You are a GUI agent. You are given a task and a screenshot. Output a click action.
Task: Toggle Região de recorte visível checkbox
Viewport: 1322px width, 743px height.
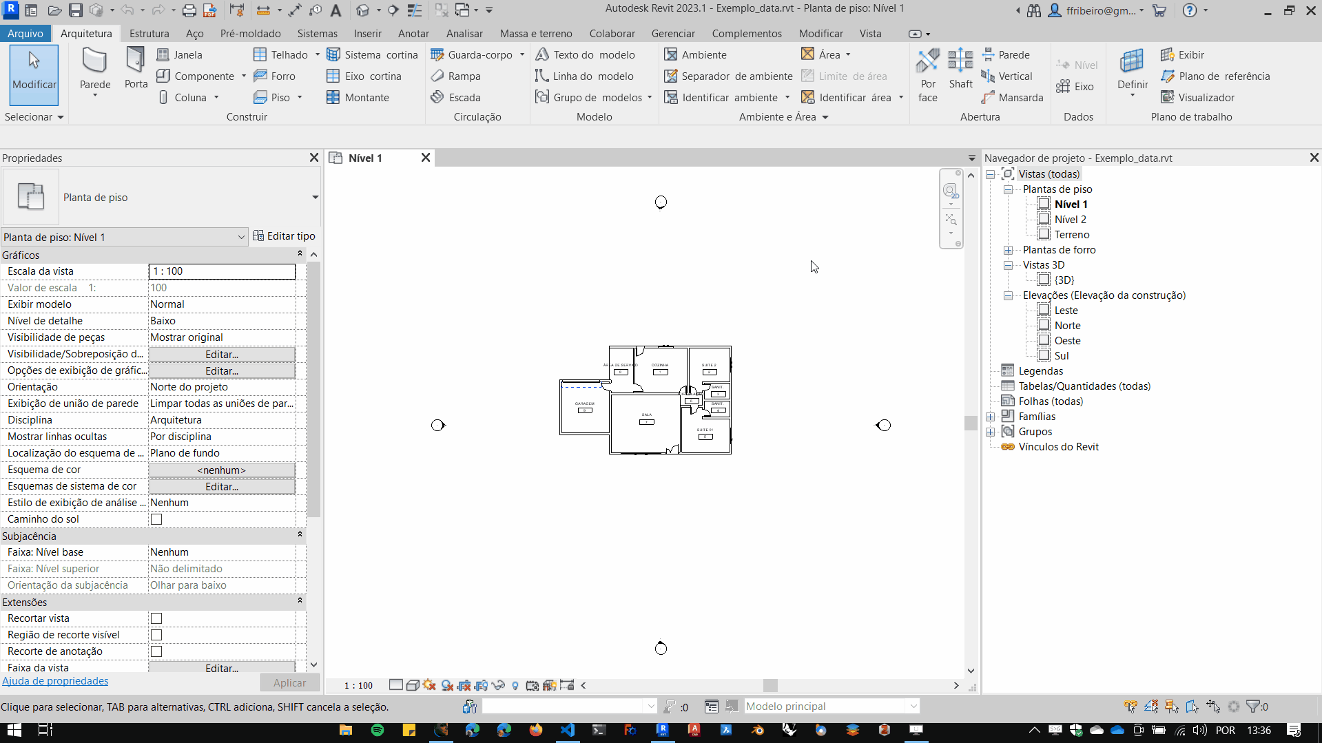156,635
